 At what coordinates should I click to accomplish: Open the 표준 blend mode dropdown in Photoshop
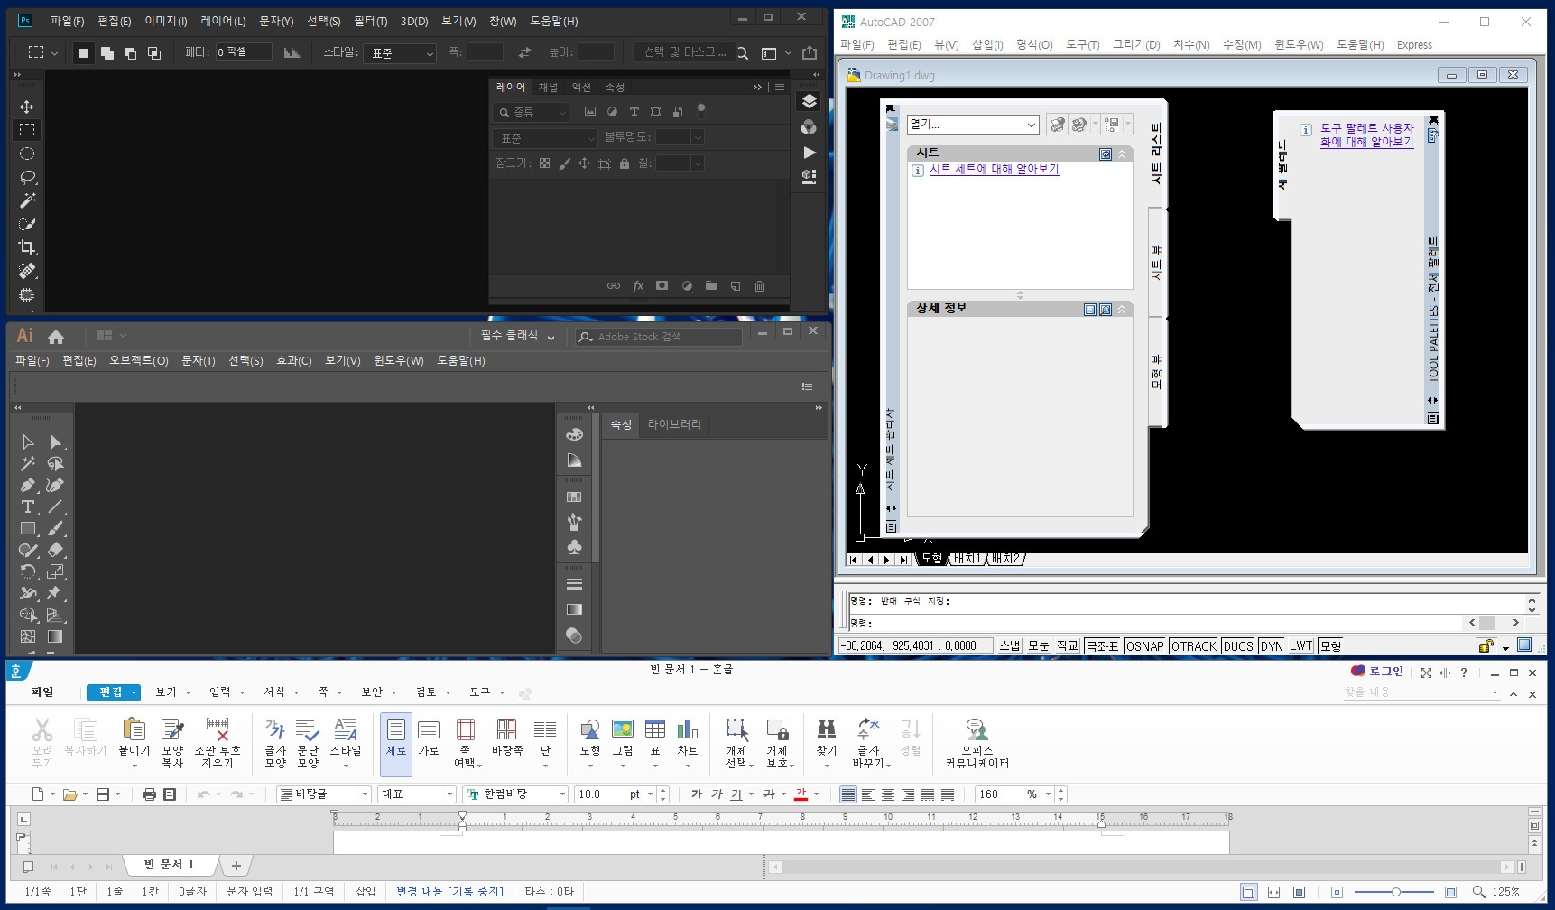545,138
